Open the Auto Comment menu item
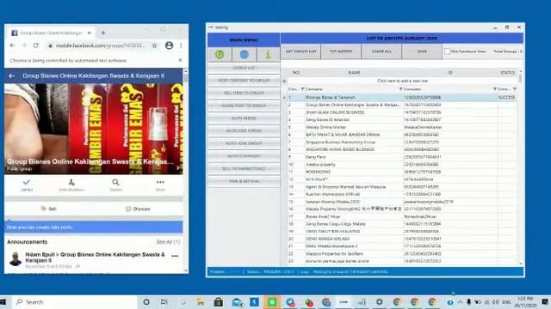The width and height of the screenshot is (551, 309). [x=244, y=156]
